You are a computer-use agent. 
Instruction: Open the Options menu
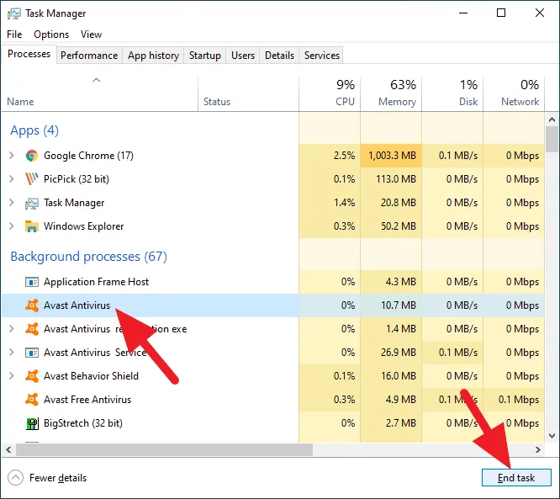[x=51, y=35]
